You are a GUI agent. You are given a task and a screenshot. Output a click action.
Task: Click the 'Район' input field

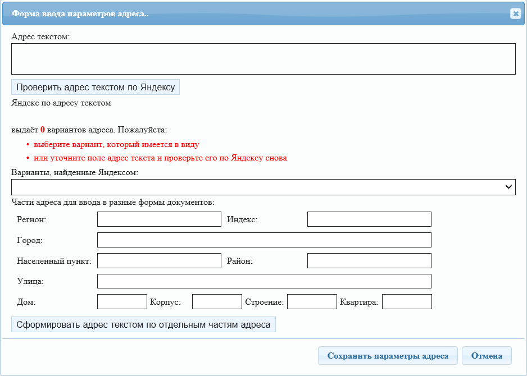tap(369, 261)
